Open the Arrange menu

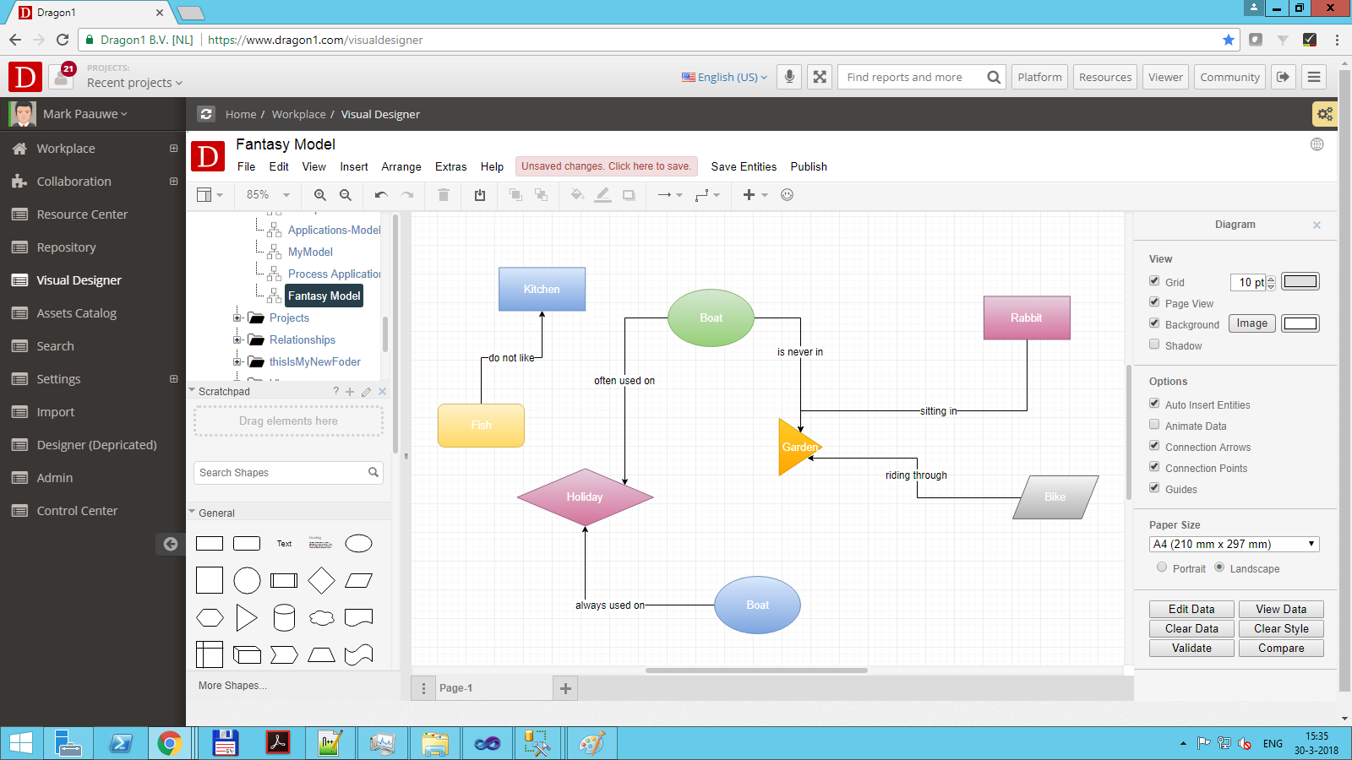401,167
